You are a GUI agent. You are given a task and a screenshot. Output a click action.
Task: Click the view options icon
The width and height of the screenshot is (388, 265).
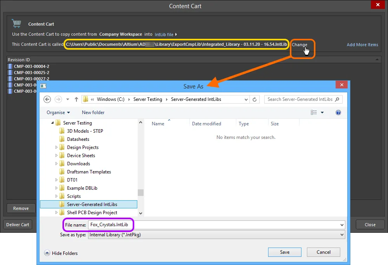[314, 113]
